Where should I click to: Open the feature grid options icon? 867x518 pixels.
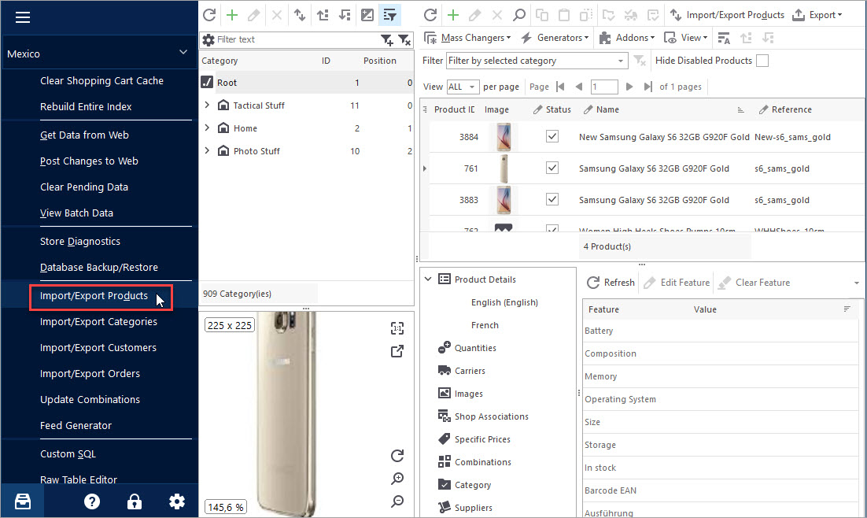point(847,309)
